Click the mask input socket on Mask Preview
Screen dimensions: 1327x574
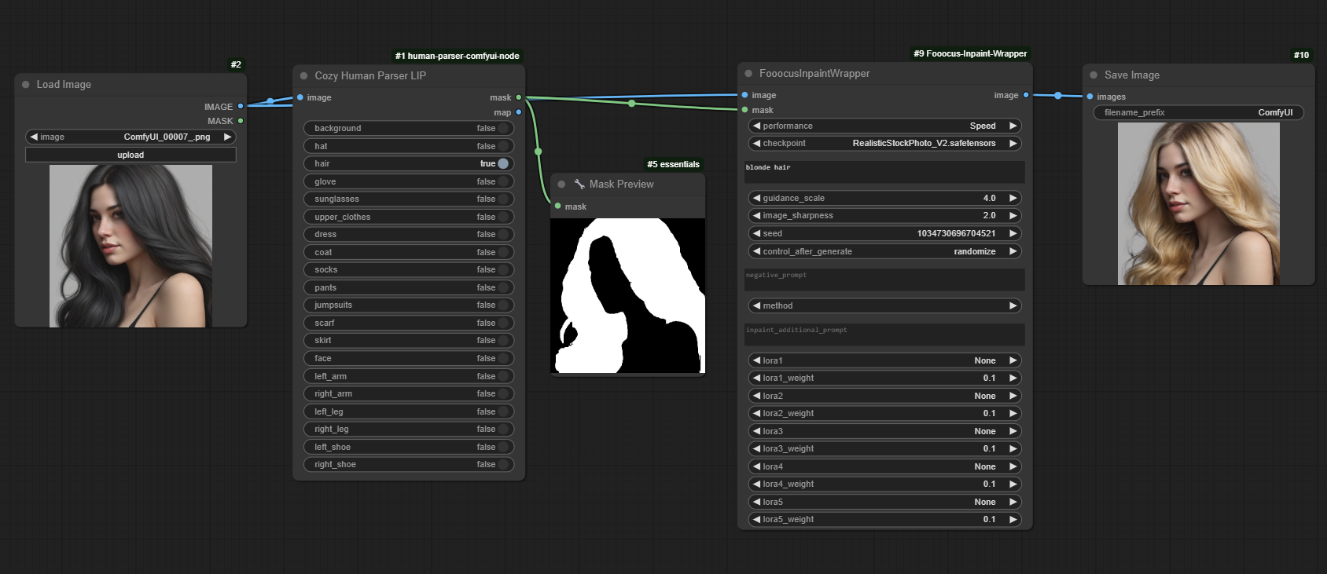pos(558,206)
